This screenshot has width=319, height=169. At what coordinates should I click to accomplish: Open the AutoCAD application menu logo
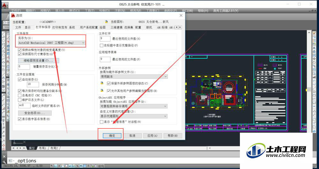pyautogui.click(x=4, y=5)
